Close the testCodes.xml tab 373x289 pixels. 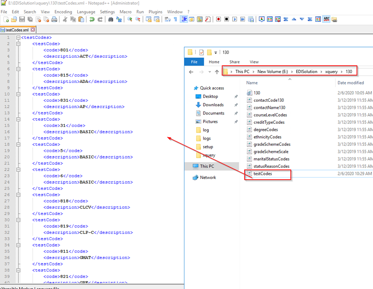(33, 30)
